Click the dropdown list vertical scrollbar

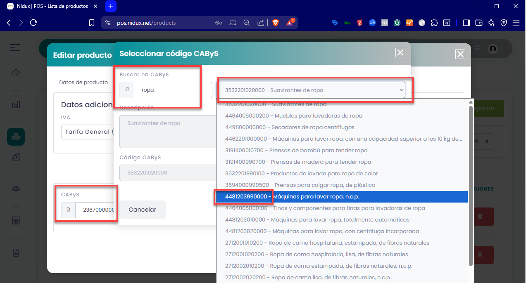[x=470, y=186]
